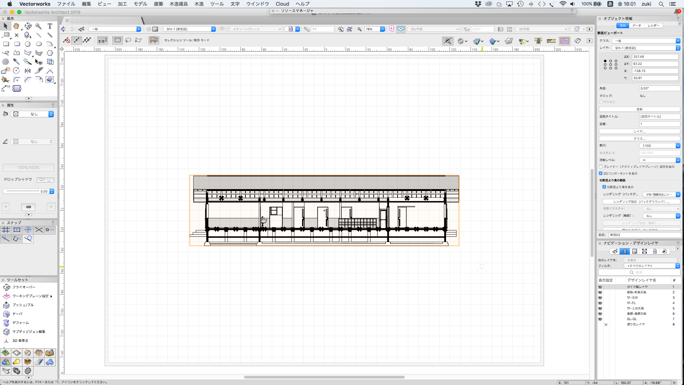This screenshot has width=684, height=385.
Task: Select the Mirror tool
Action: click(28, 71)
